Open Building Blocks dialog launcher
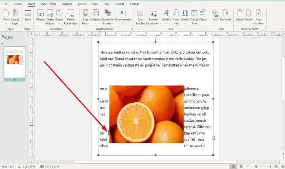 132,29
